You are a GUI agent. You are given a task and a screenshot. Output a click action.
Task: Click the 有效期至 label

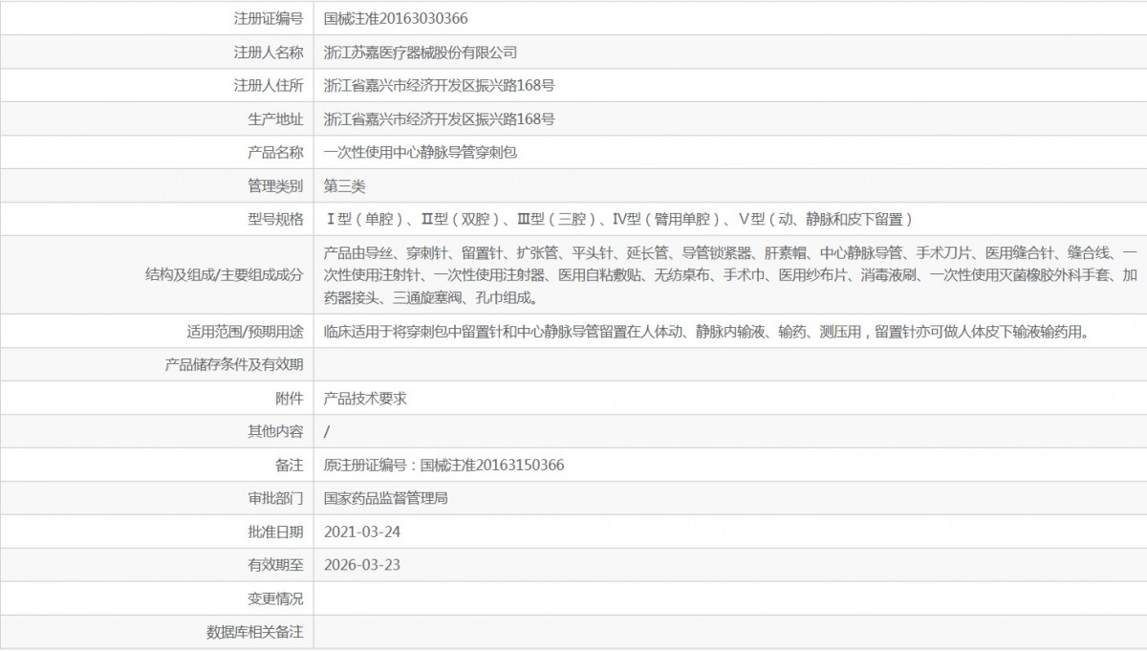tap(275, 566)
